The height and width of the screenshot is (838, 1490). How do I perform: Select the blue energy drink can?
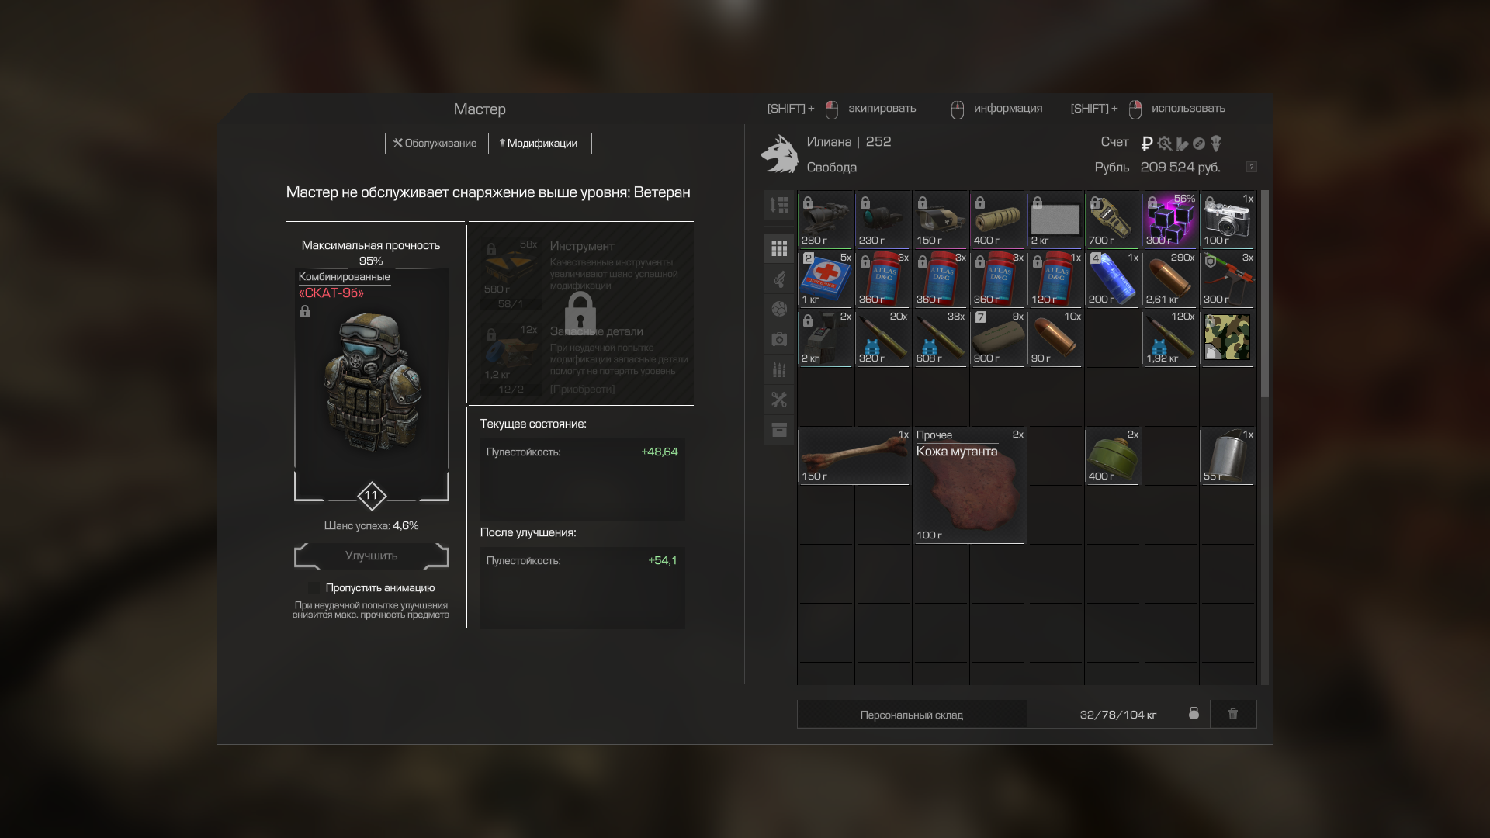(x=1113, y=279)
